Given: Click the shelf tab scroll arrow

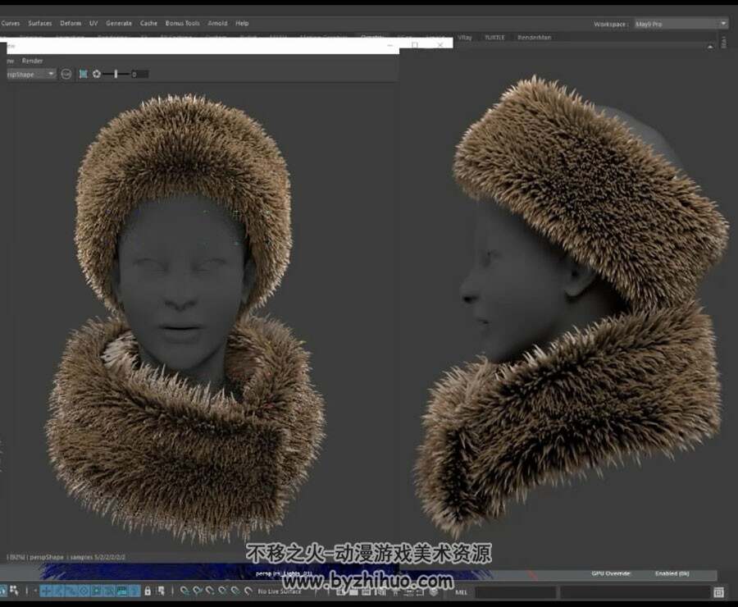Looking at the screenshot, I should [710, 46].
